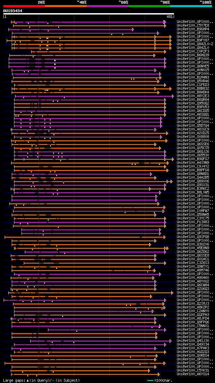Click hit label UniRef100_A5E8N9

tap(193, 248)
